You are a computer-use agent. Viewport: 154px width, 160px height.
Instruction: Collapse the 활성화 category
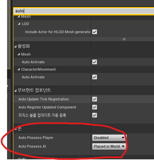coord(15,46)
